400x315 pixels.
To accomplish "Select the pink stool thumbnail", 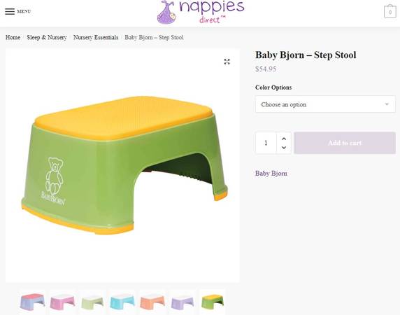I will pos(62,302).
